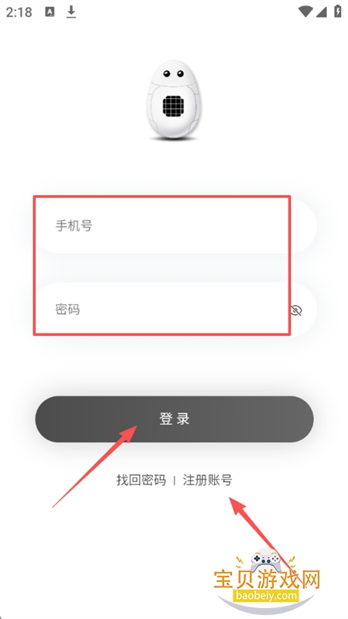The width and height of the screenshot is (348, 619).
Task: Tap the cellular signal strength icon
Action: (x=322, y=12)
